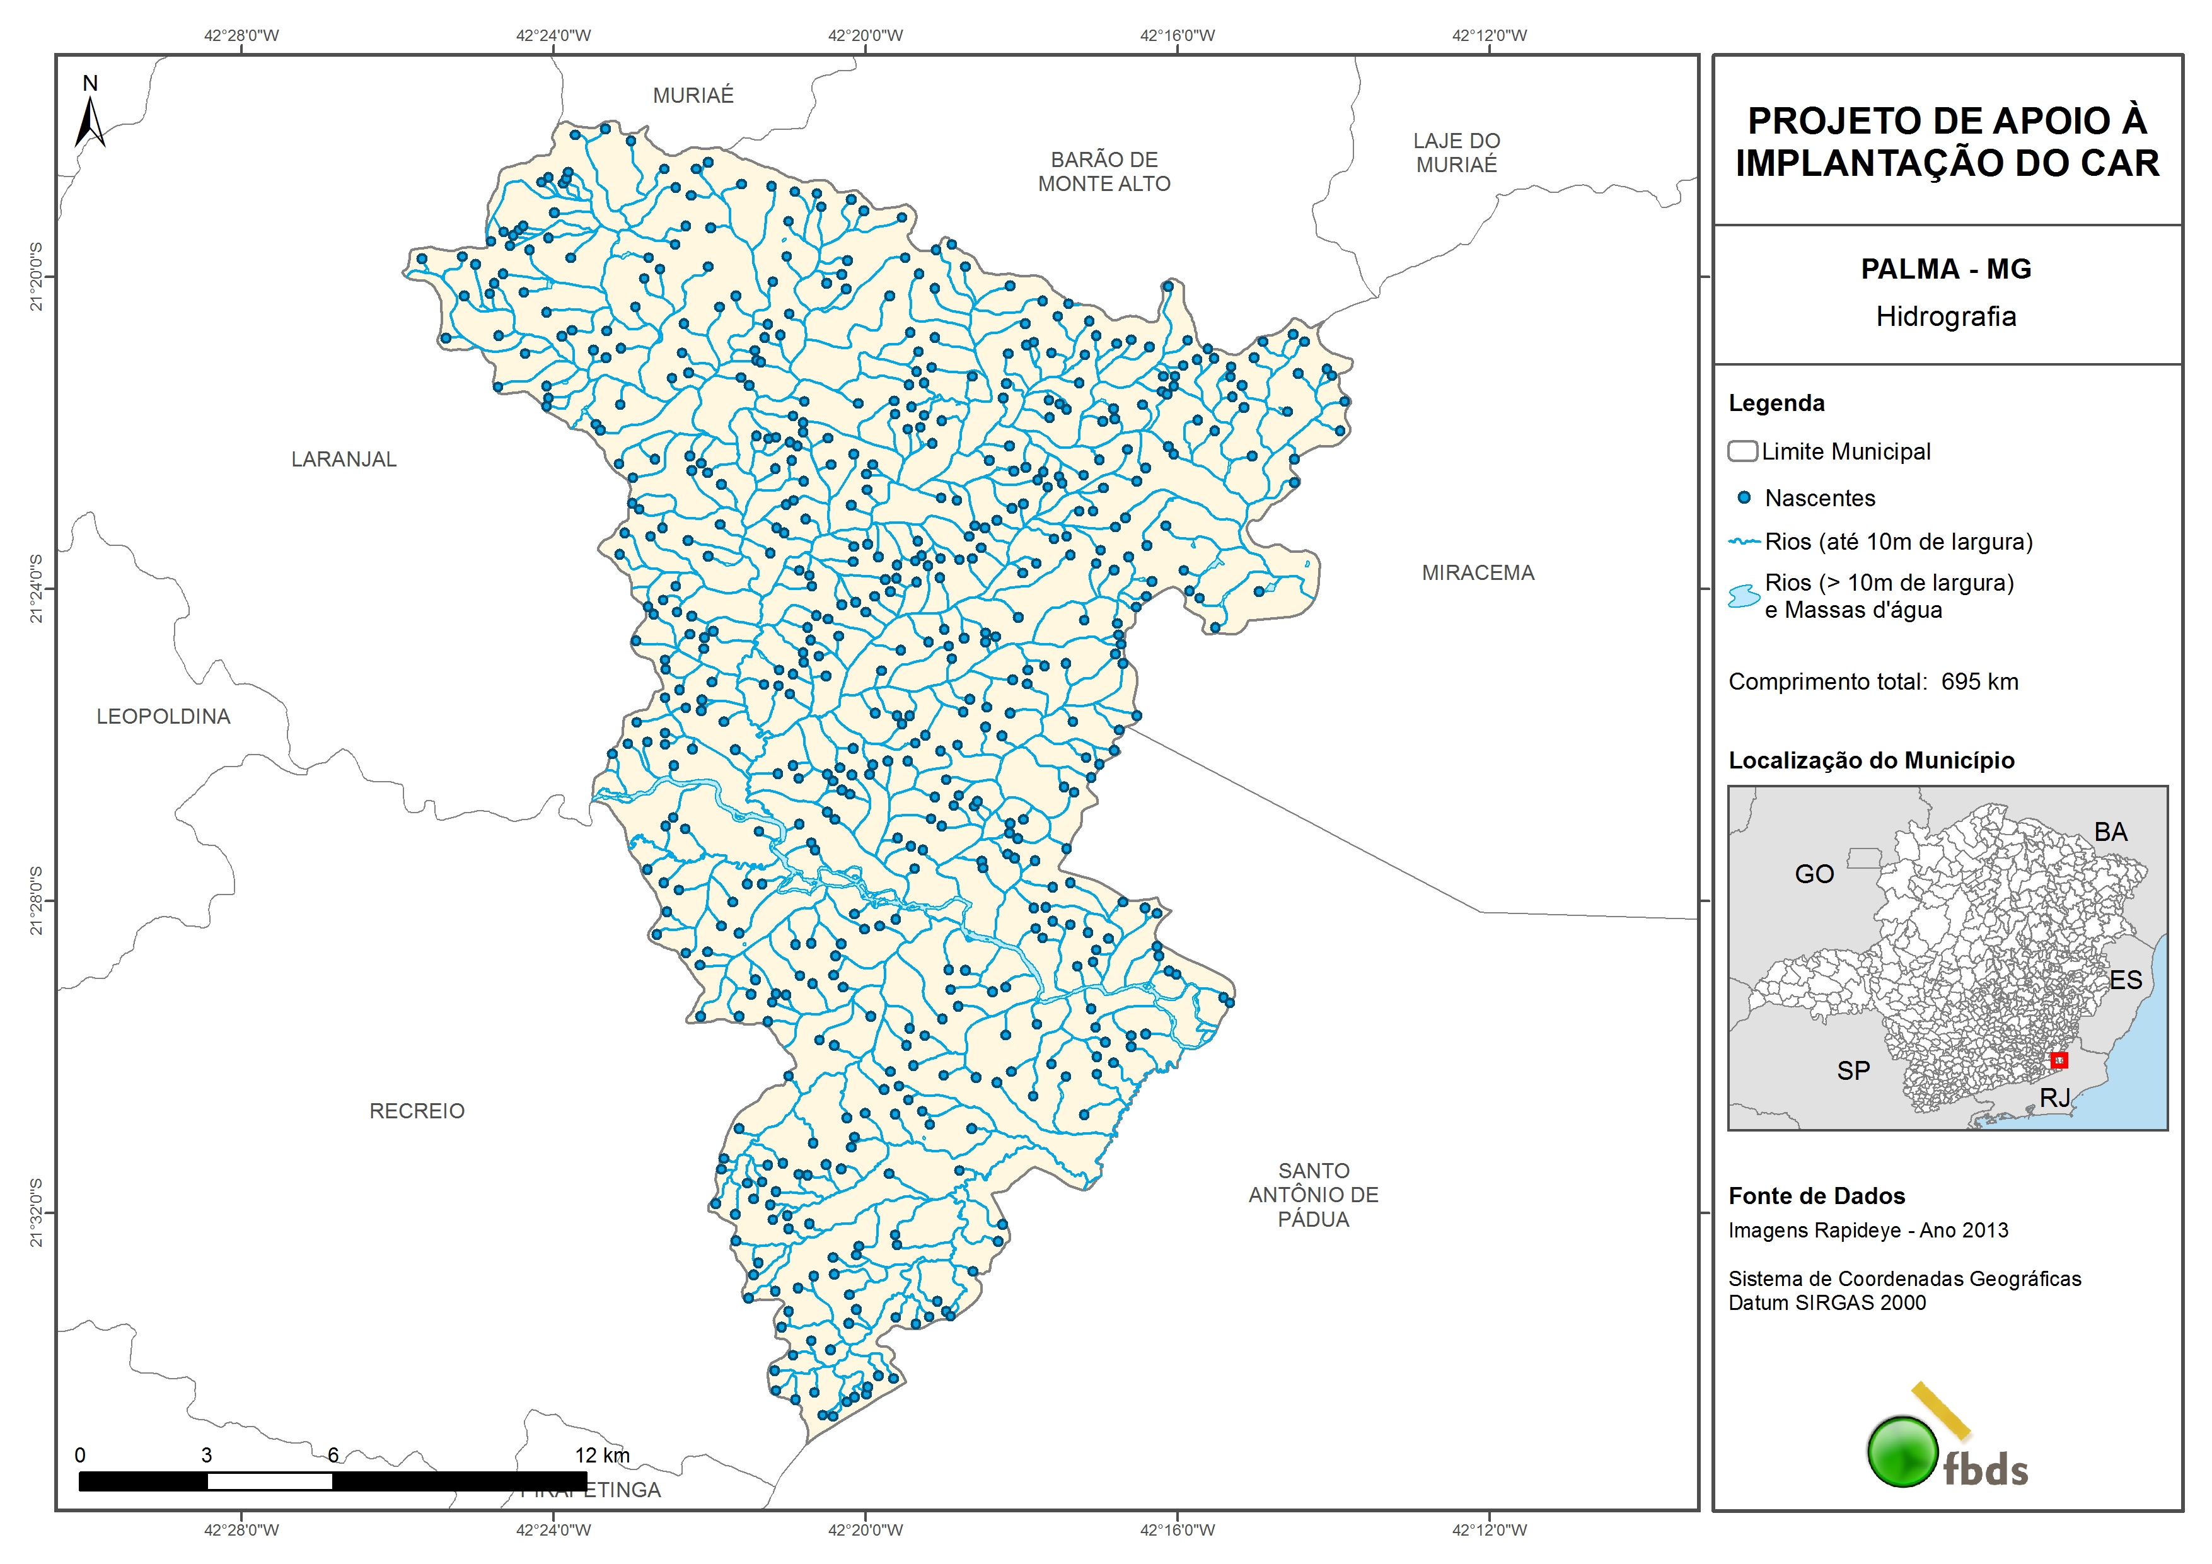Click the SANTO ANTÔNIO DE PÁDUA label

pyautogui.click(x=1313, y=1195)
